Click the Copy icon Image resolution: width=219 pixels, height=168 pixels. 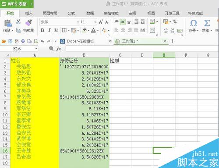[18, 30]
